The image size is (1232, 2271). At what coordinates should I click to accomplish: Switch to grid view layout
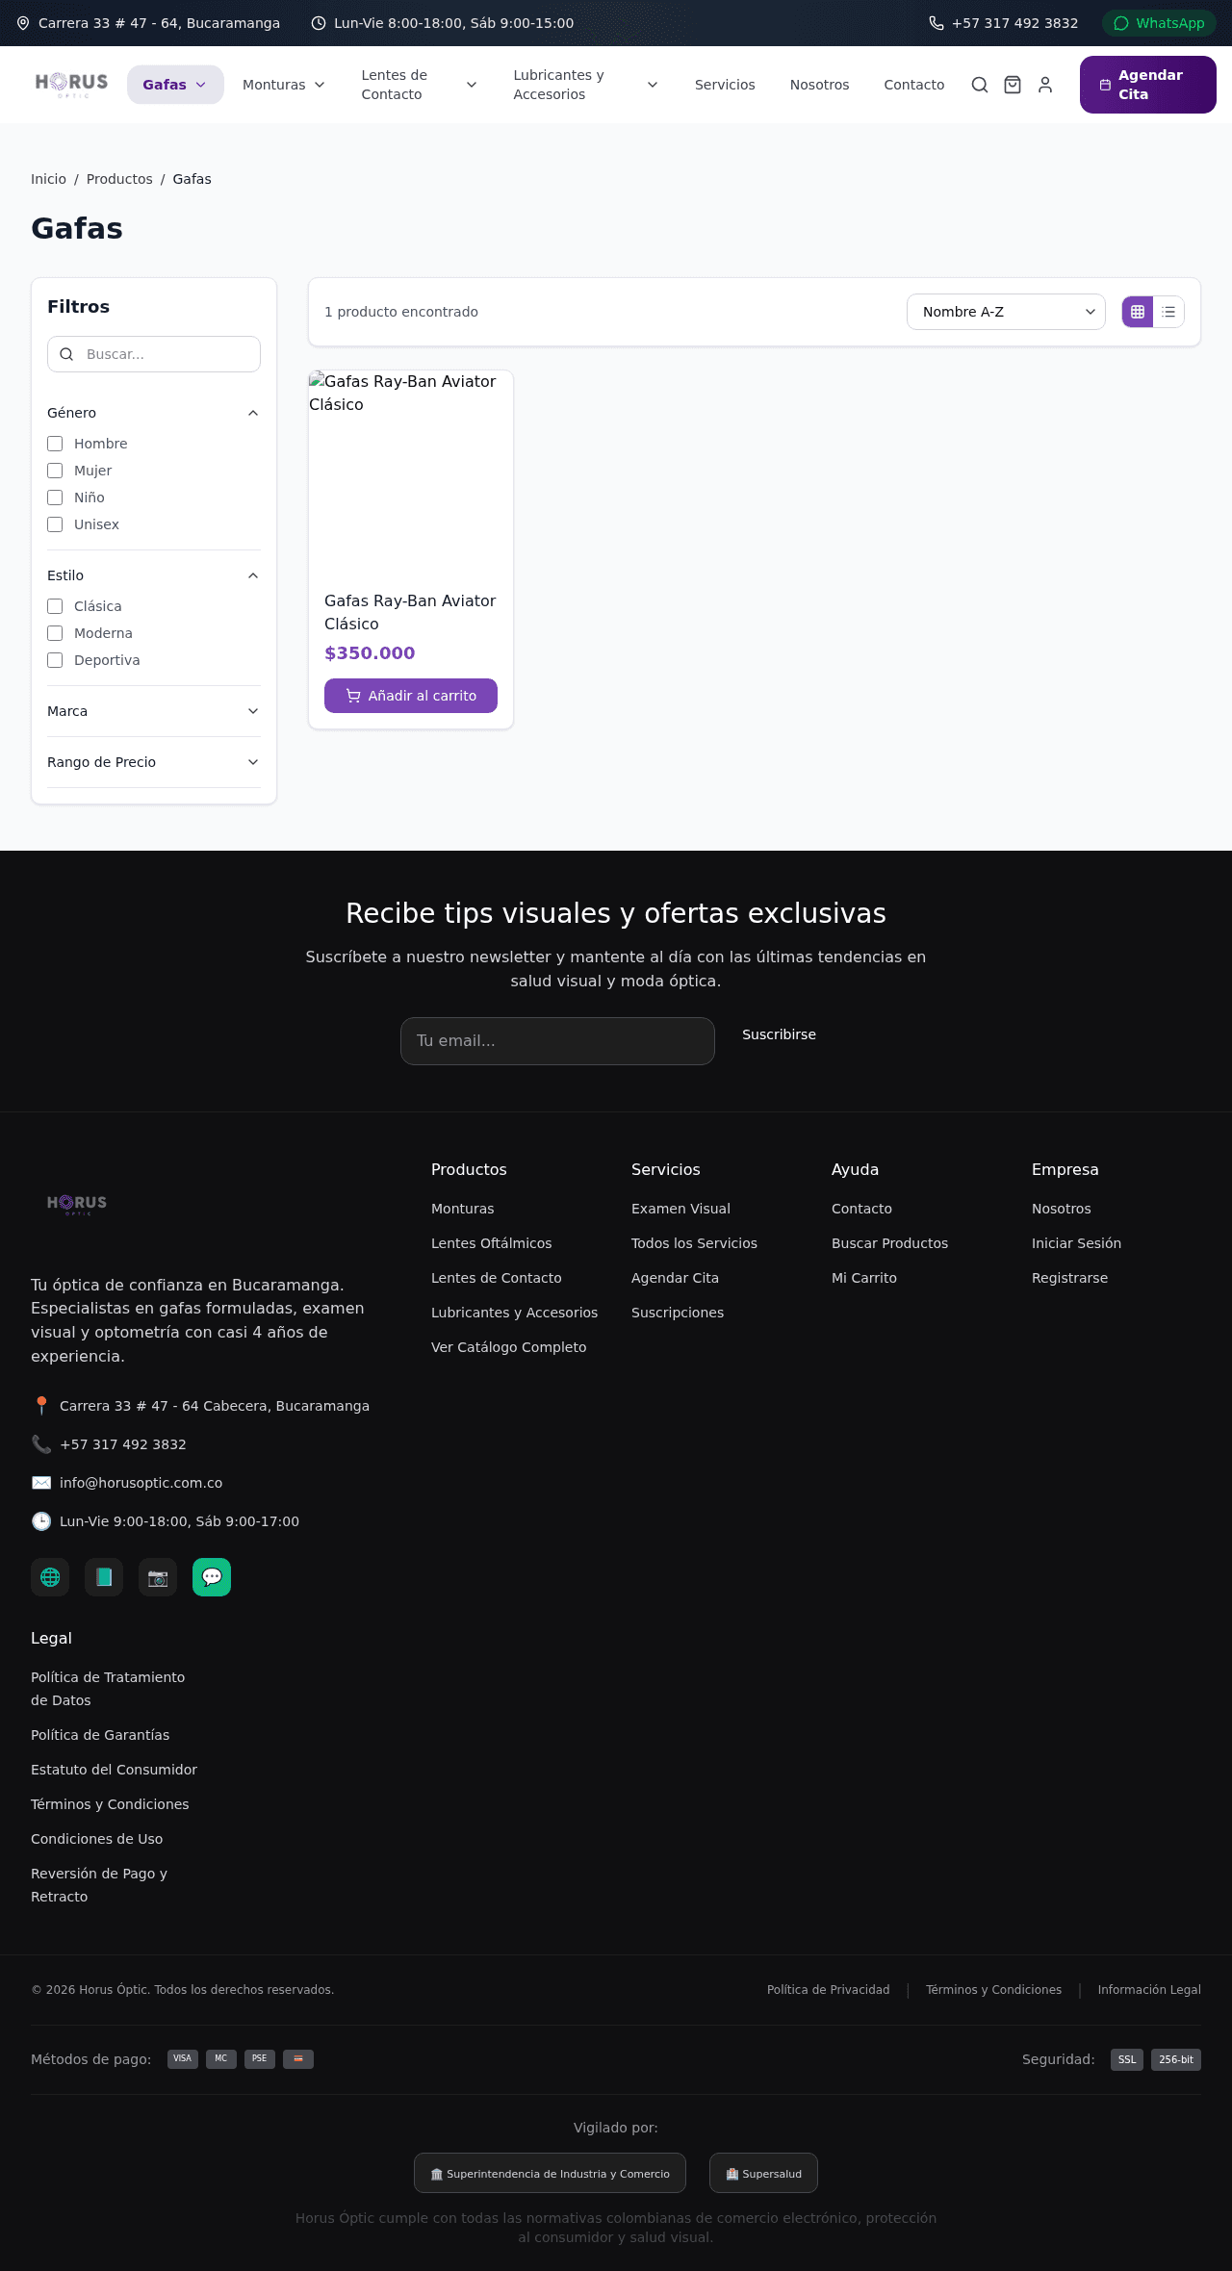click(1138, 312)
